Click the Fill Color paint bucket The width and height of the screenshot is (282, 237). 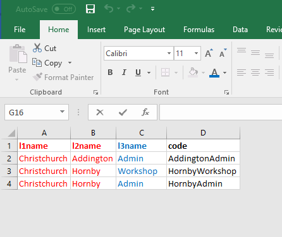[x=193, y=72]
